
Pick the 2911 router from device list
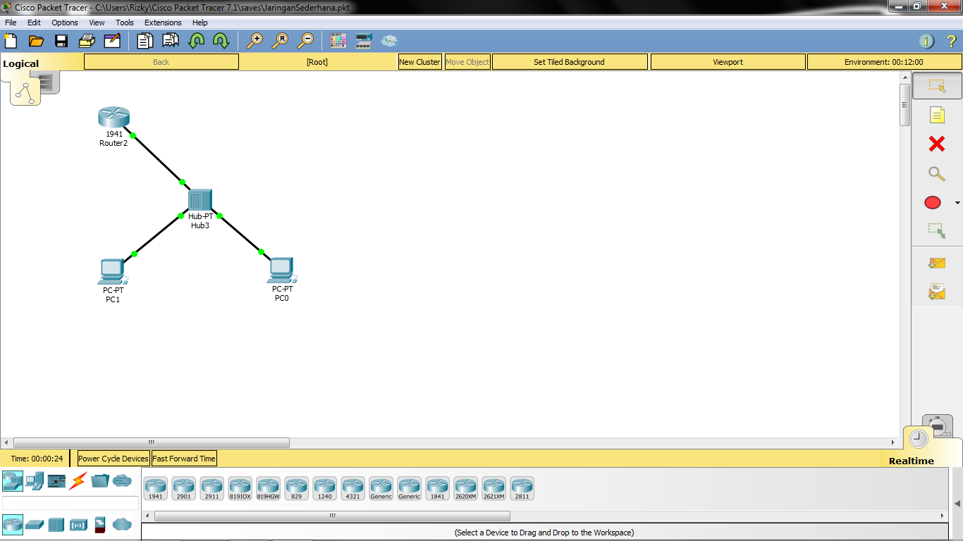(211, 488)
